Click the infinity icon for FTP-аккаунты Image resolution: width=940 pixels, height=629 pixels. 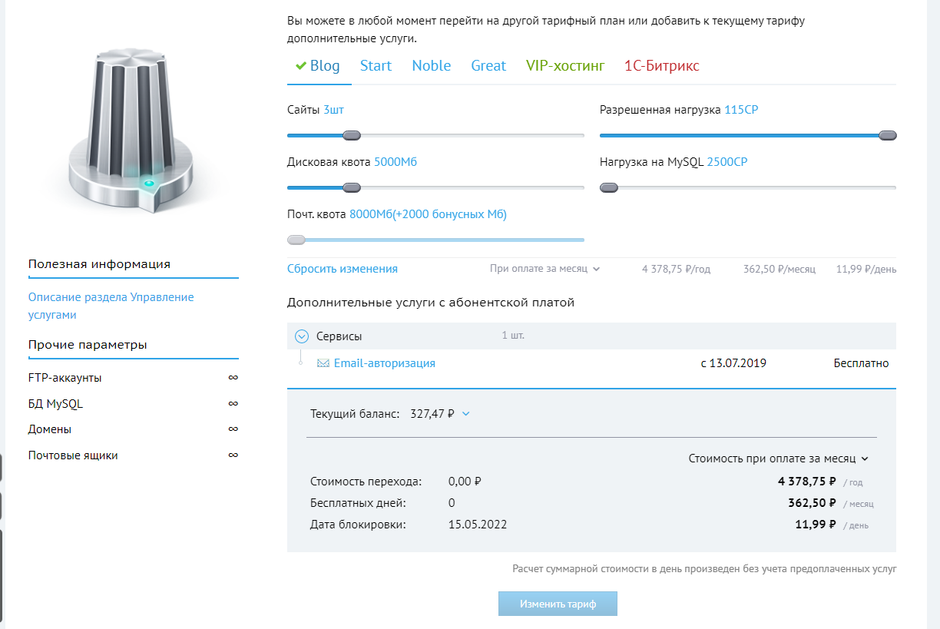point(233,378)
